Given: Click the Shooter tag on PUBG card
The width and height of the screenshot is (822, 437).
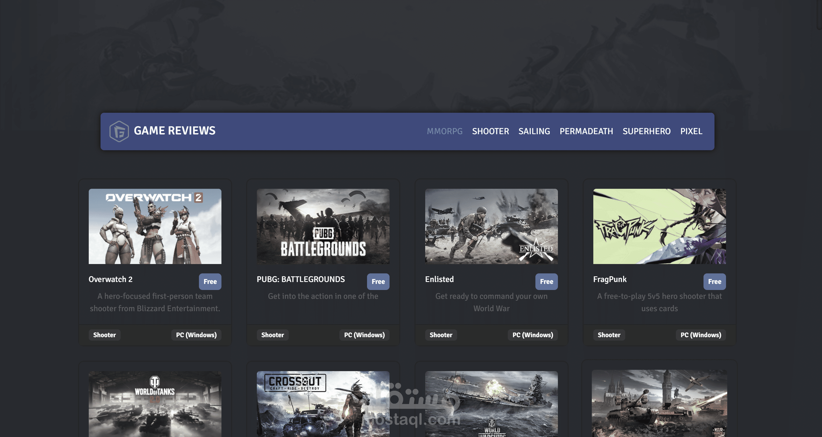Looking at the screenshot, I should 272,335.
